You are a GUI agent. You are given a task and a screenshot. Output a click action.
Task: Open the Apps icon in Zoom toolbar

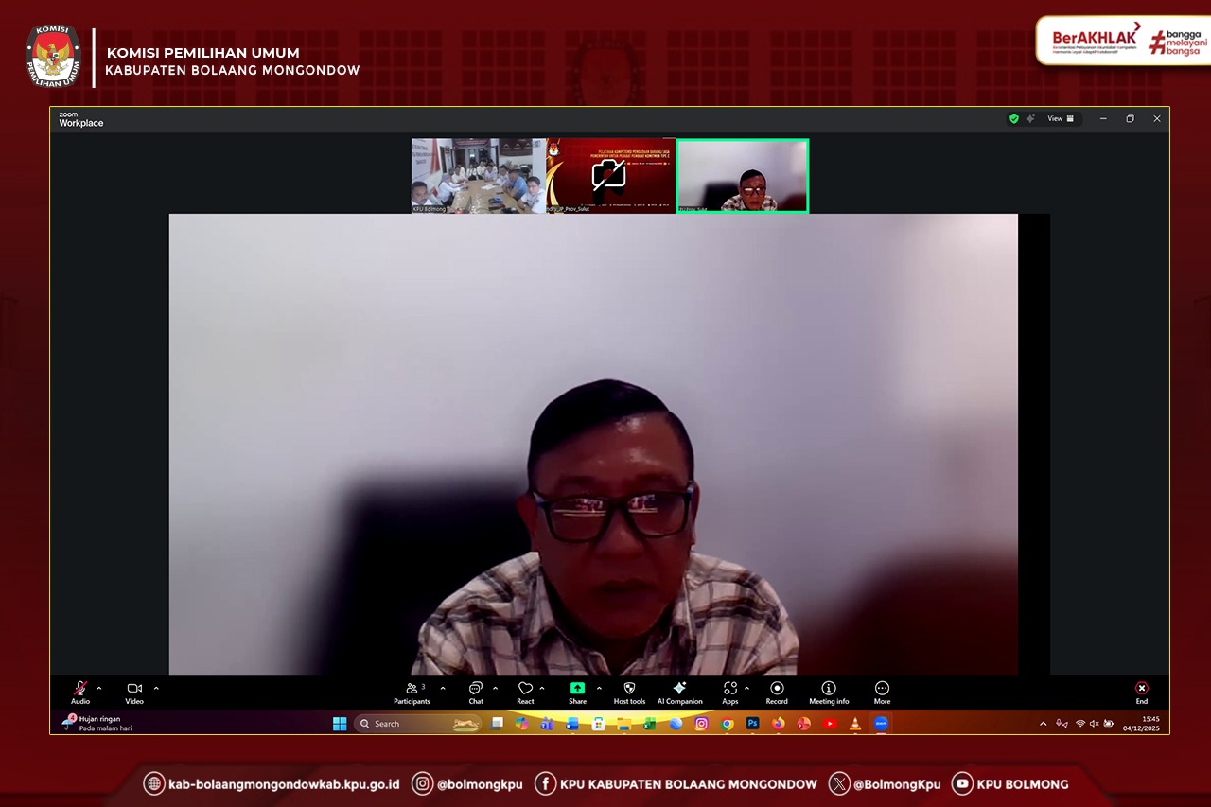[729, 690]
